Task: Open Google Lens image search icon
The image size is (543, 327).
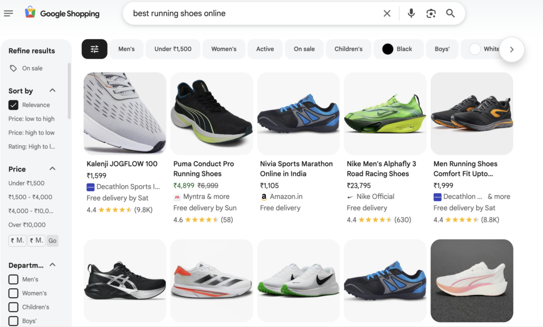Action: [431, 13]
